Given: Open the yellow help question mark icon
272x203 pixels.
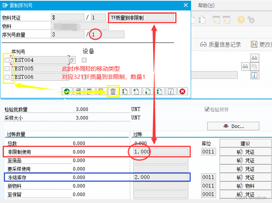Looking at the screenshot, I should 241,20.
